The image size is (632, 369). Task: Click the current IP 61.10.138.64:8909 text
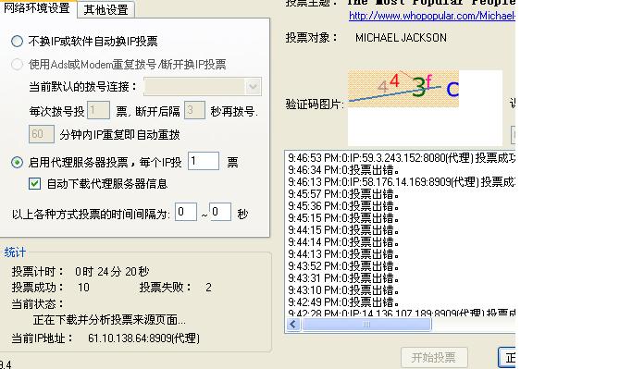tap(144, 338)
